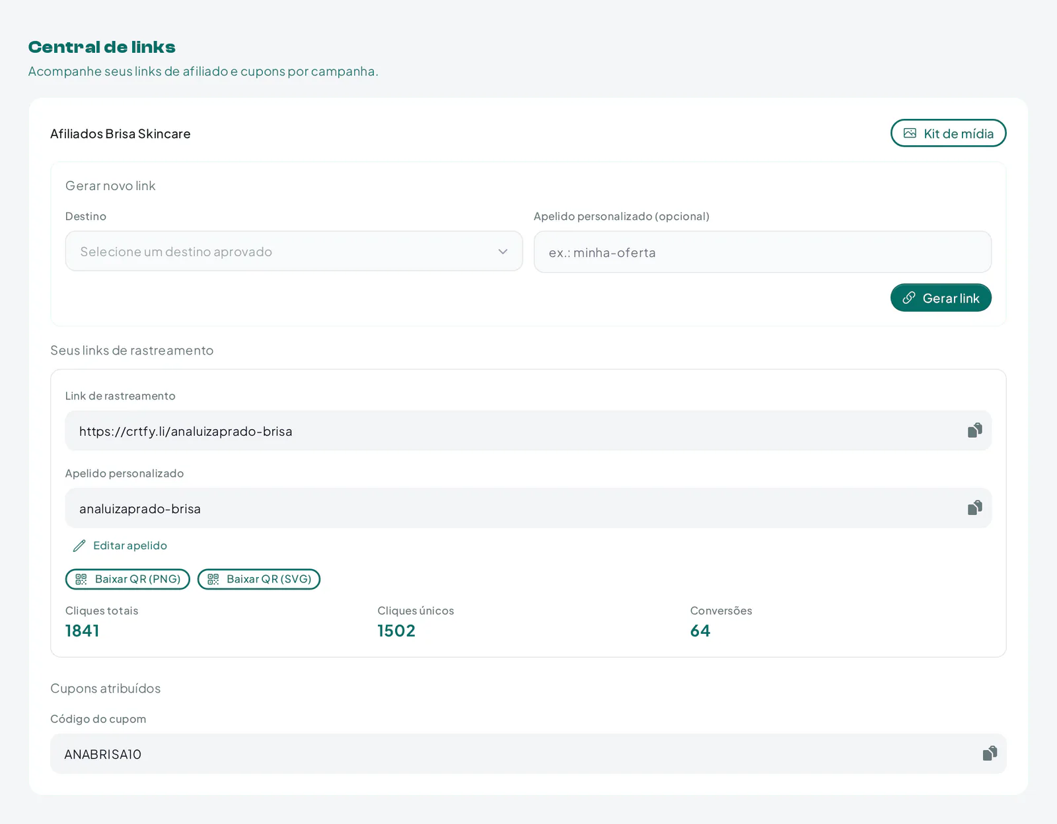Download QR code as PNG
1057x824 pixels.
pos(128,579)
